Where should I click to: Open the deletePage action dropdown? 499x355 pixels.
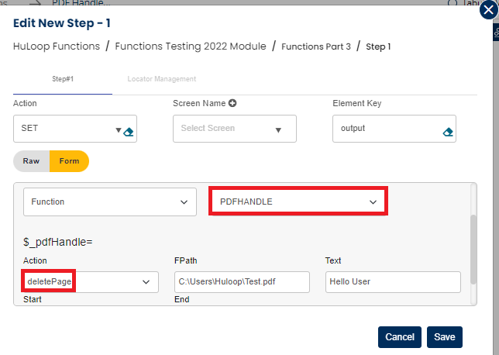tap(146, 282)
